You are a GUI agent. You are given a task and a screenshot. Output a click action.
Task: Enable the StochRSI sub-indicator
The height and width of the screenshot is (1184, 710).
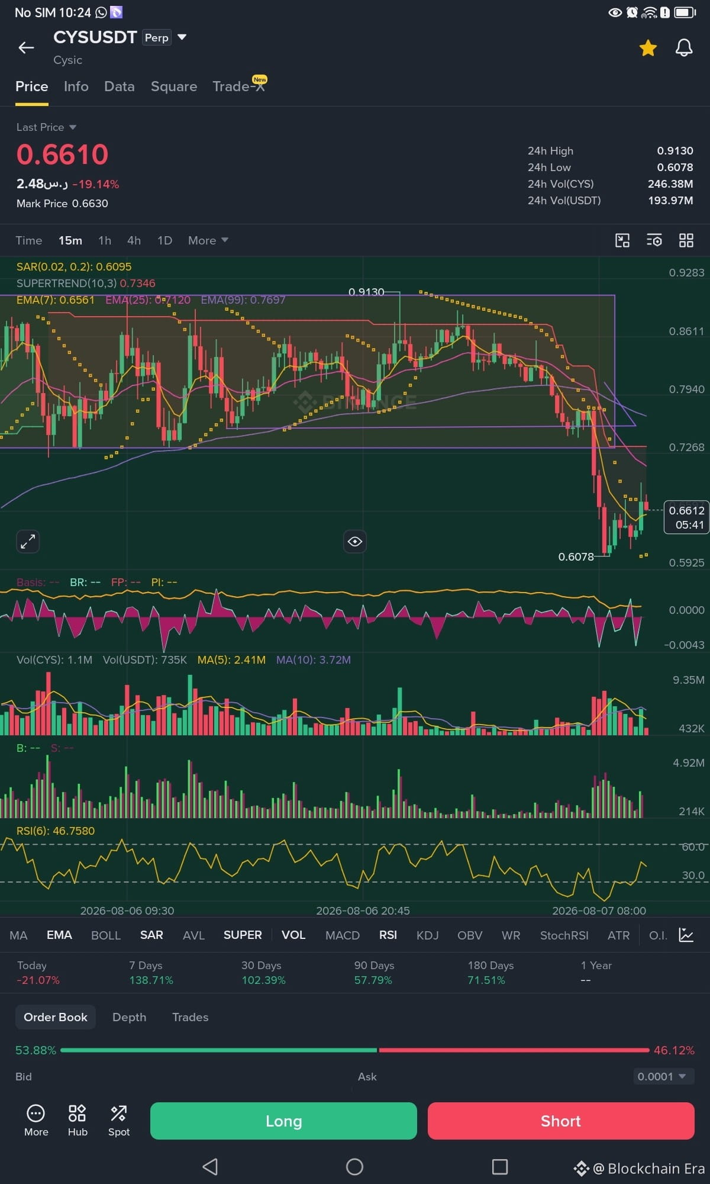coord(564,935)
